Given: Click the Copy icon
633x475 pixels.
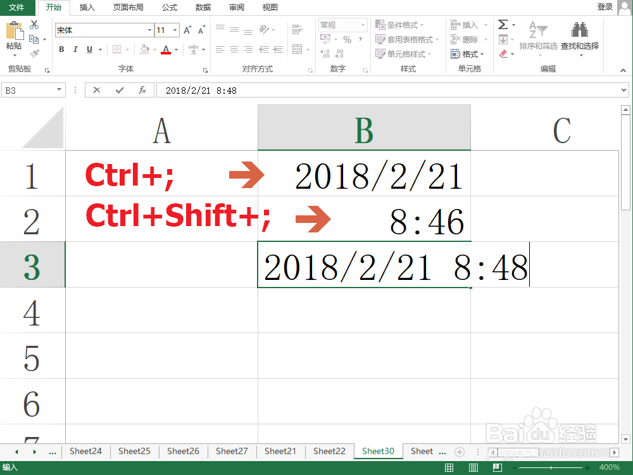Looking at the screenshot, I should (x=34, y=39).
